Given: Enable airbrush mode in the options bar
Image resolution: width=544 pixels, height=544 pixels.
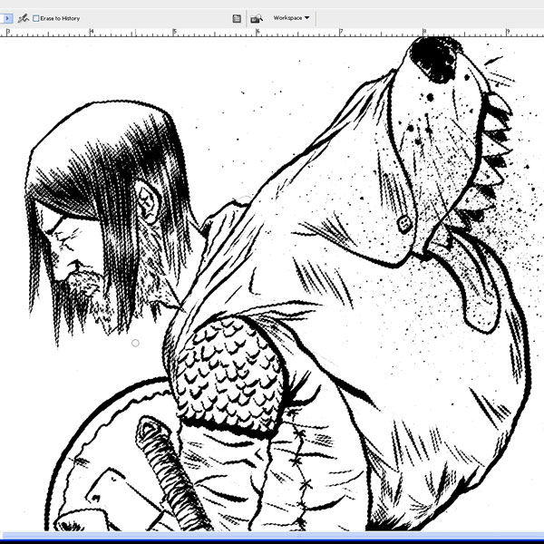Looking at the screenshot, I should pyautogui.click(x=24, y=17).
